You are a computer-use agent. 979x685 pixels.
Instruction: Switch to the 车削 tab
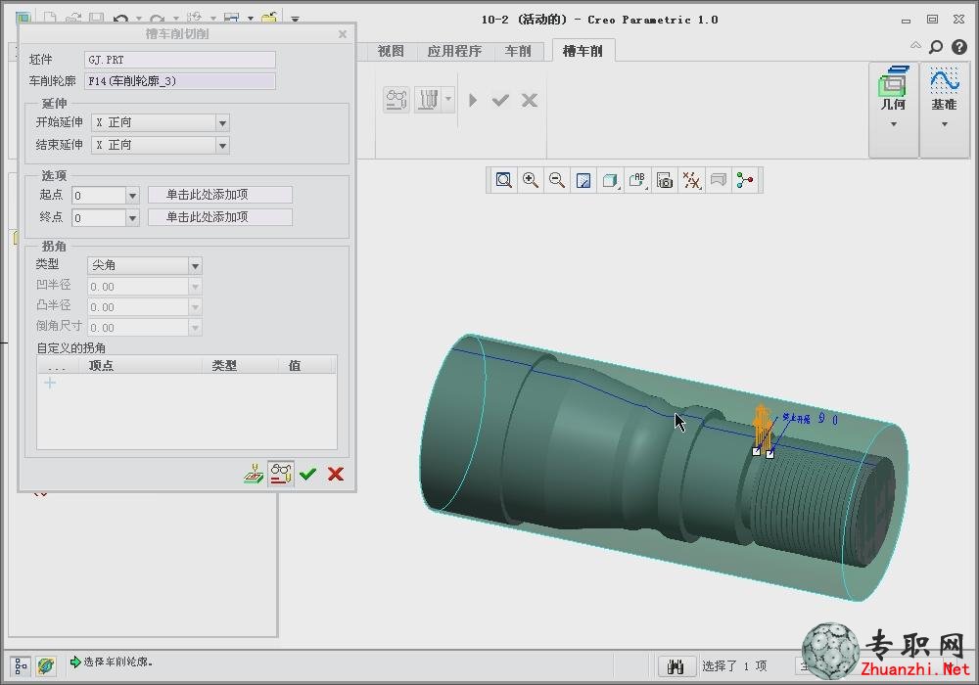(518, 51)
